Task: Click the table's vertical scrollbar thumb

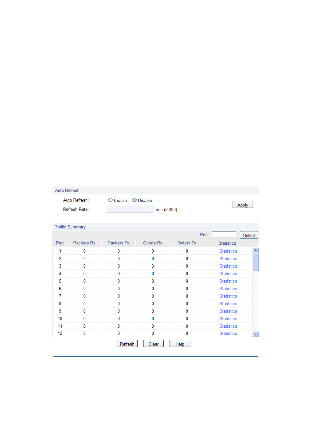Action: click(x=256, y=262)
